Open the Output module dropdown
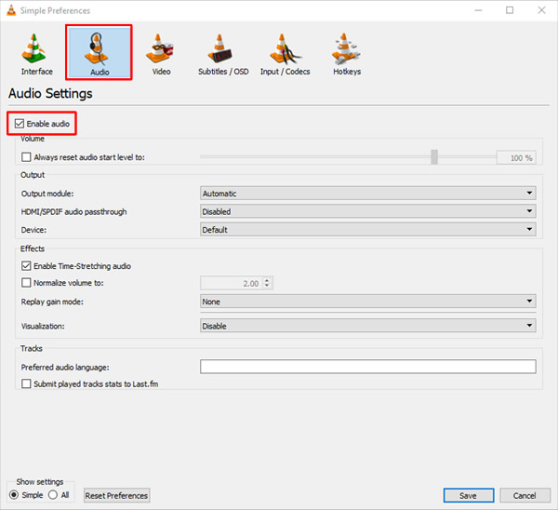This screenshot has height=510, width=558. point(368,193)
